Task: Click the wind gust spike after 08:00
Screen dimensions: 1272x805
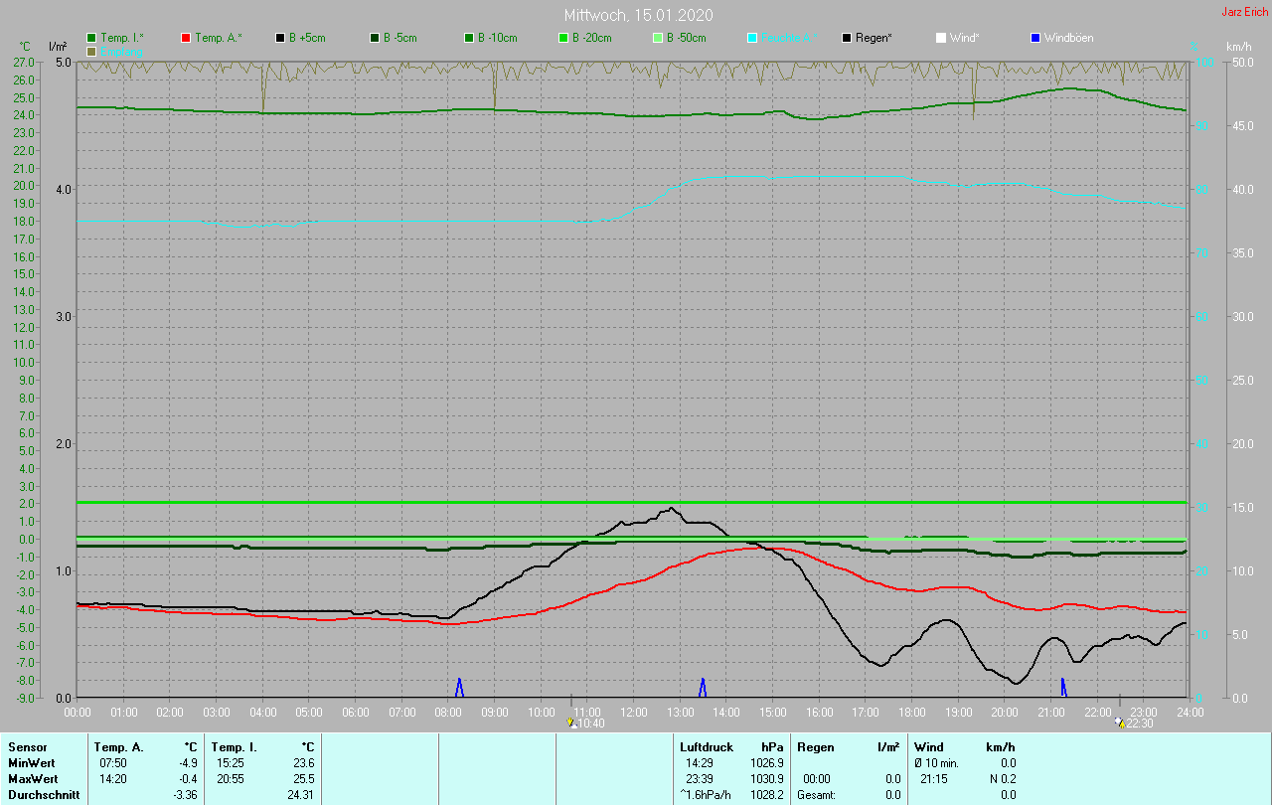Action: click(x=459, y=687)
